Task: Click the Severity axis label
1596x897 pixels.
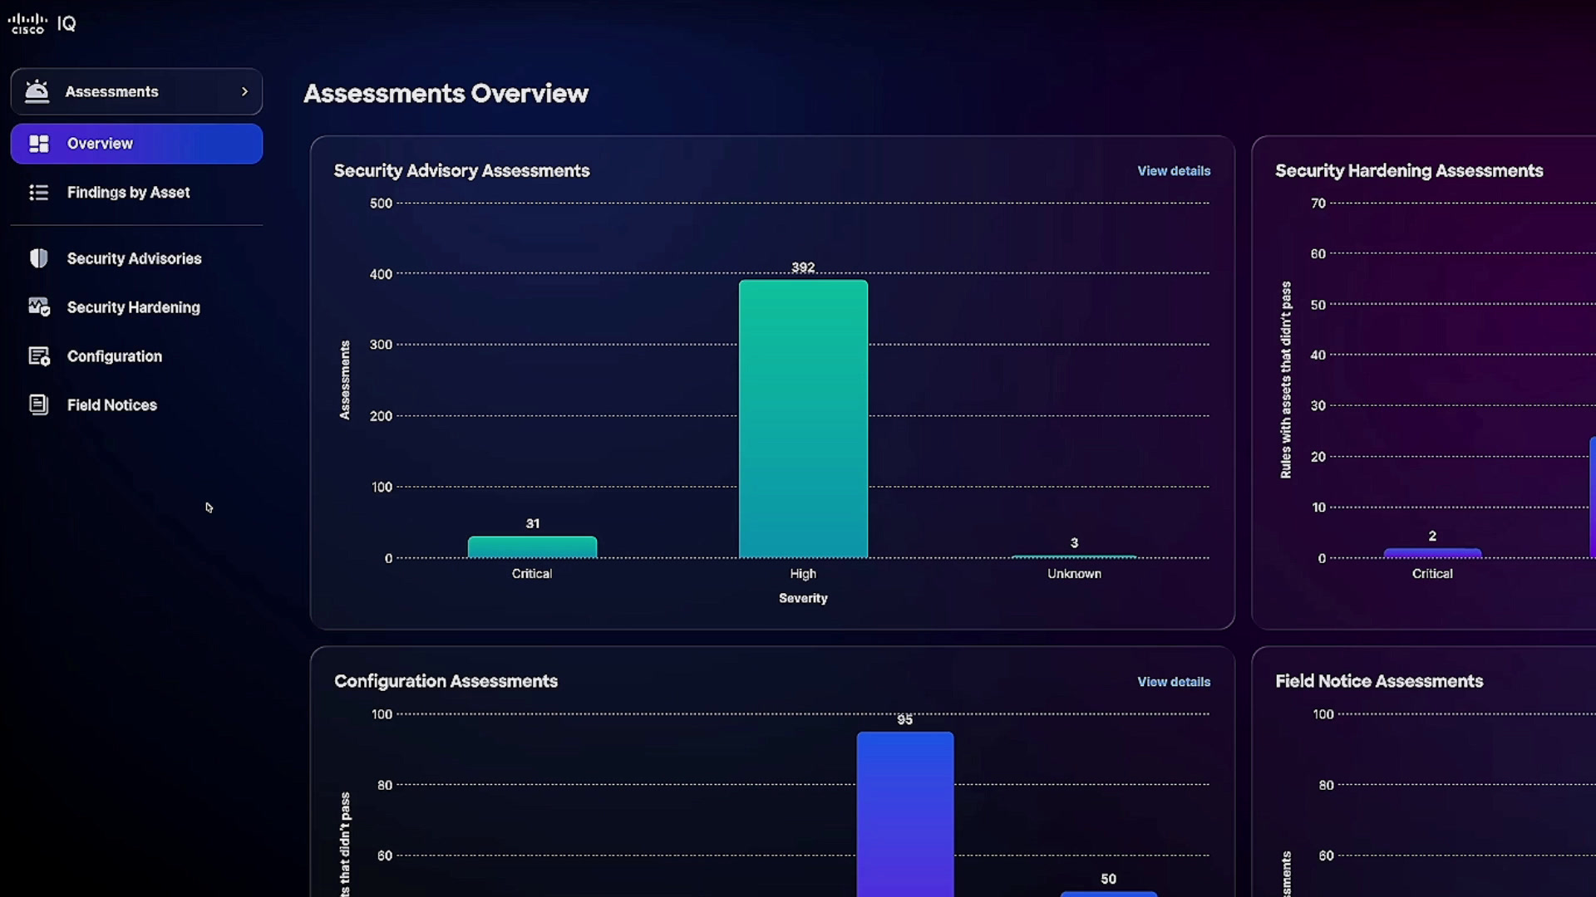Action: (803, 598)
